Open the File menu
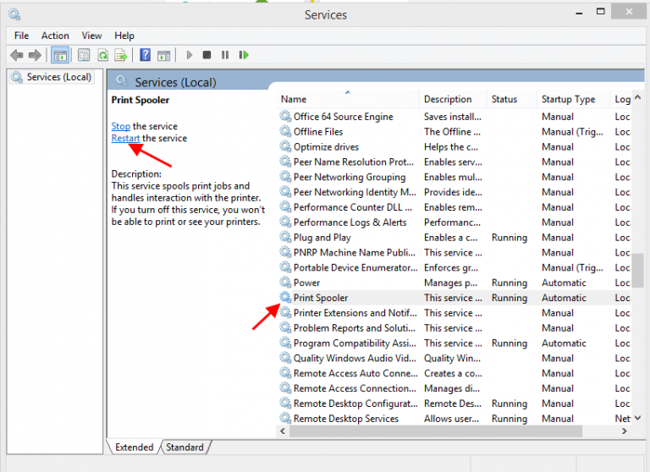 pos(21,36)
